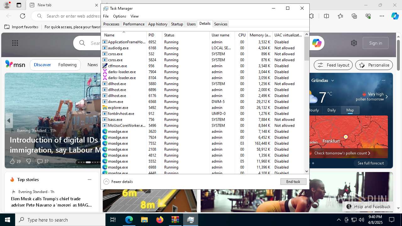The height and width of the screenshot is (226, 402).
Task: Click the darkx-loader.exe icon with PID 8104
Action: (105, 78)
